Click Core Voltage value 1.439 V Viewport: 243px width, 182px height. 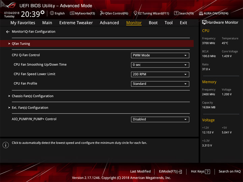pos(227,56)
